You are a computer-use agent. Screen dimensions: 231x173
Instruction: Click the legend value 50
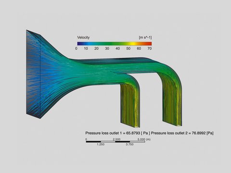click(128, 49)
